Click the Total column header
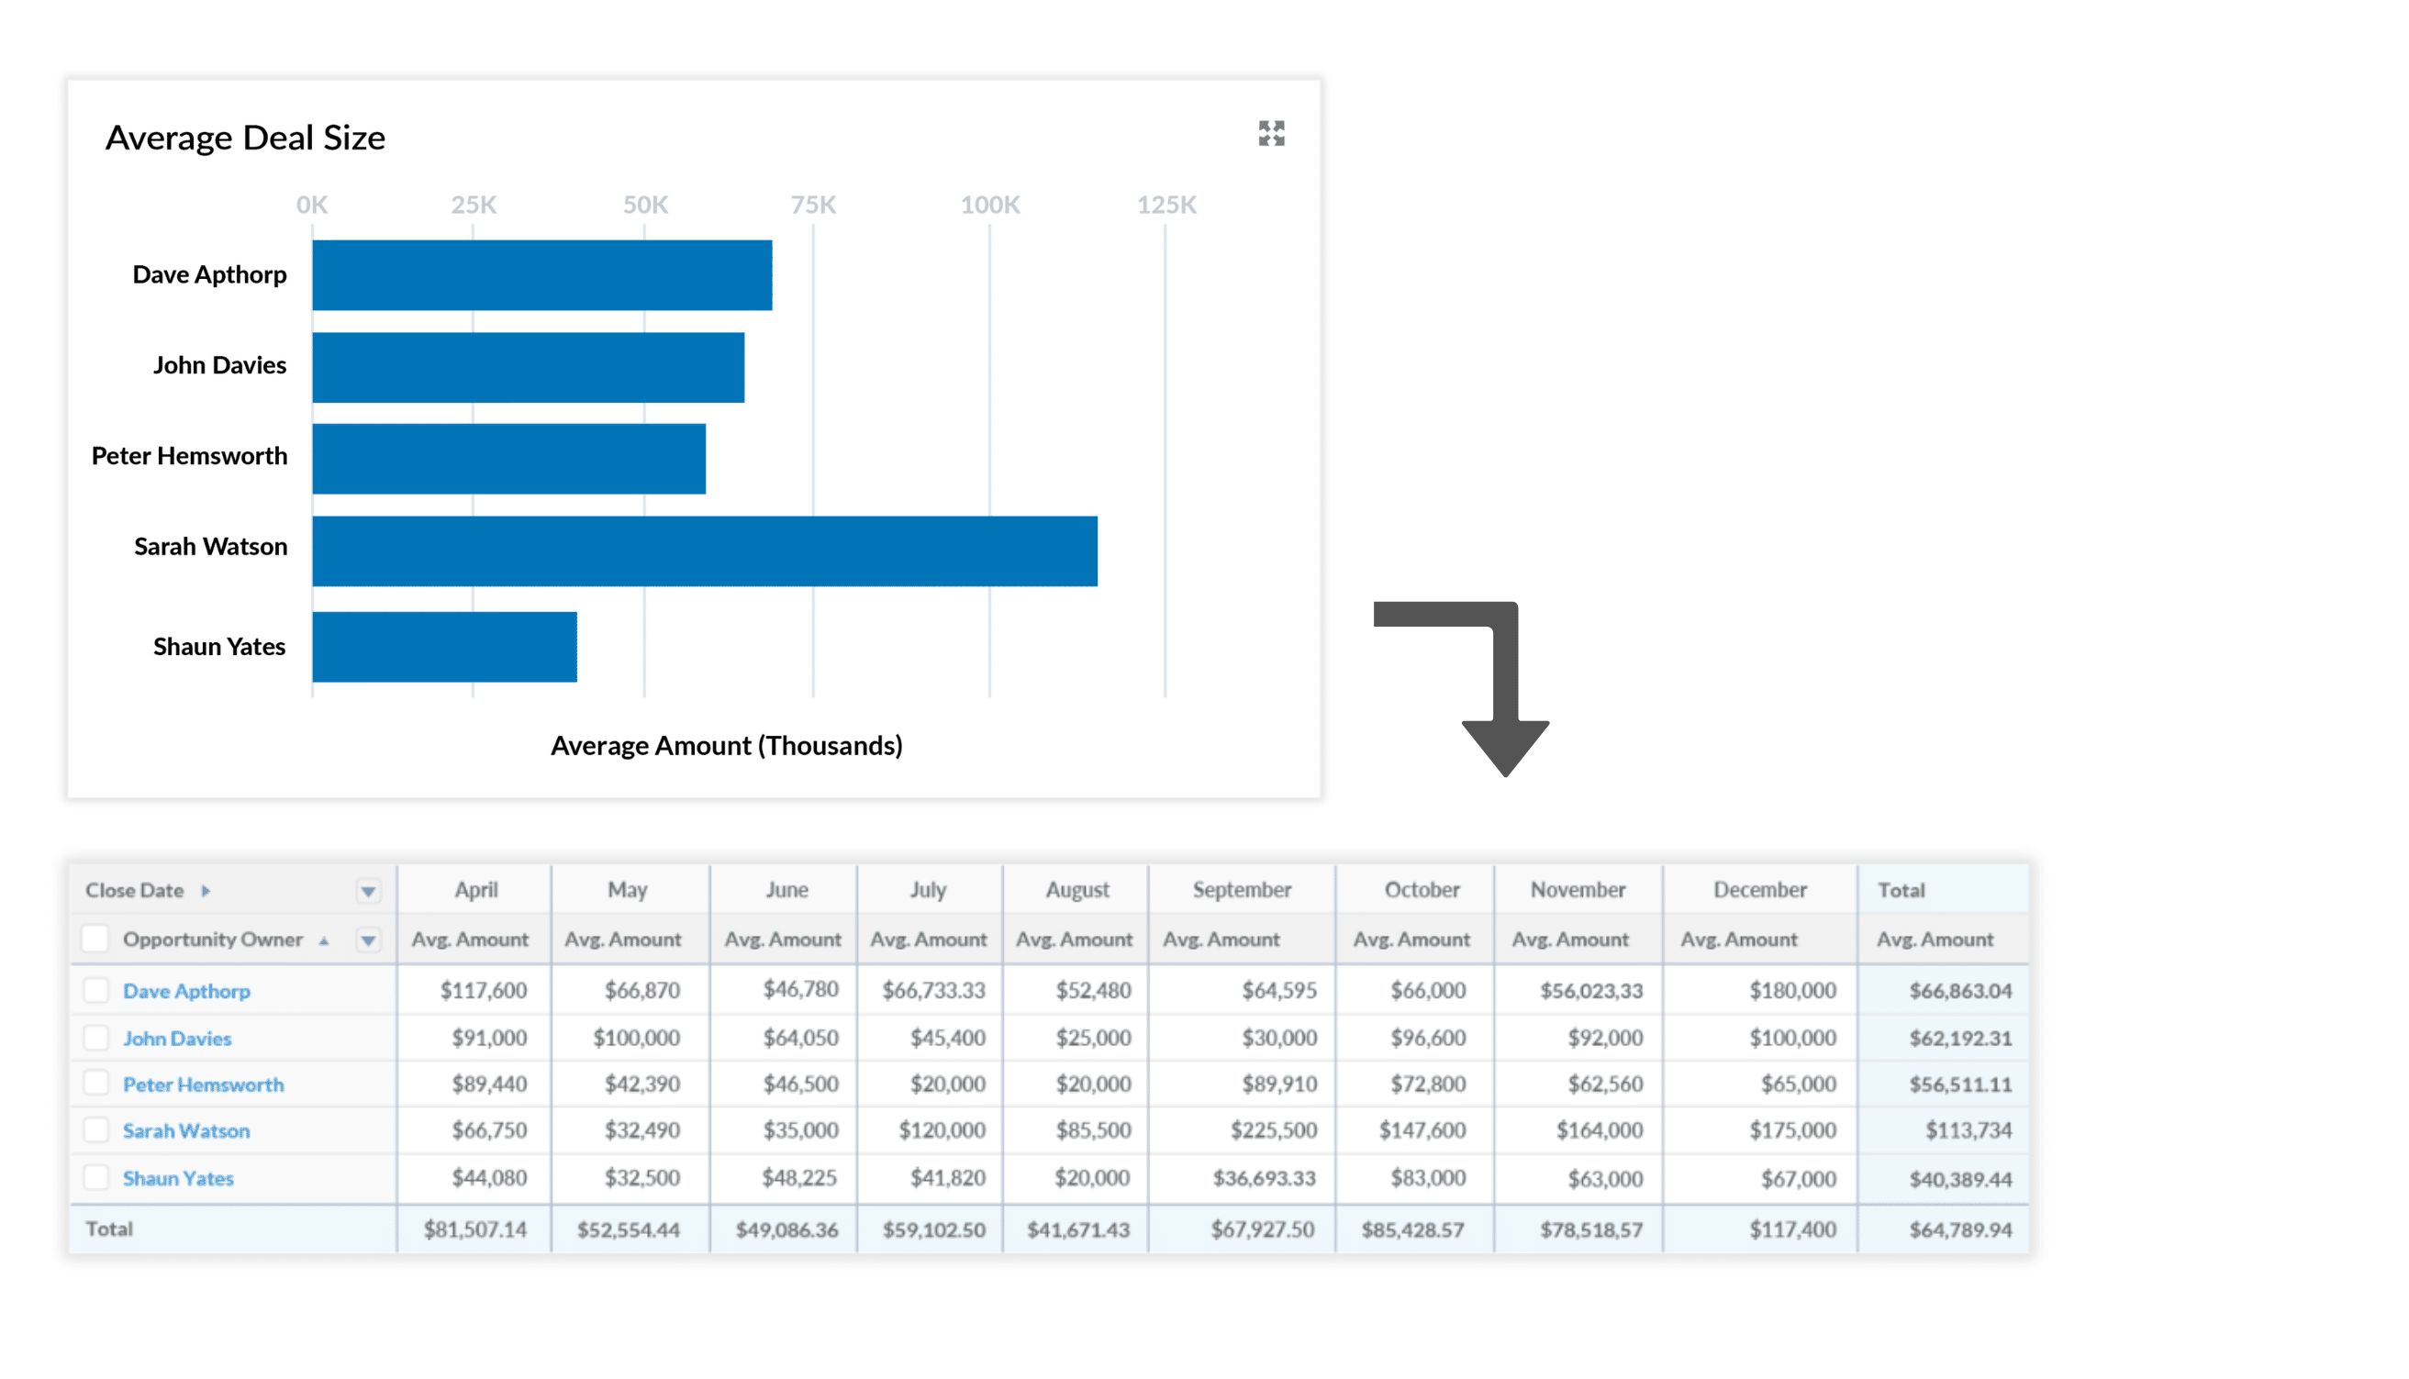Screen dimensions: 2409x1379 [1901, 889]
